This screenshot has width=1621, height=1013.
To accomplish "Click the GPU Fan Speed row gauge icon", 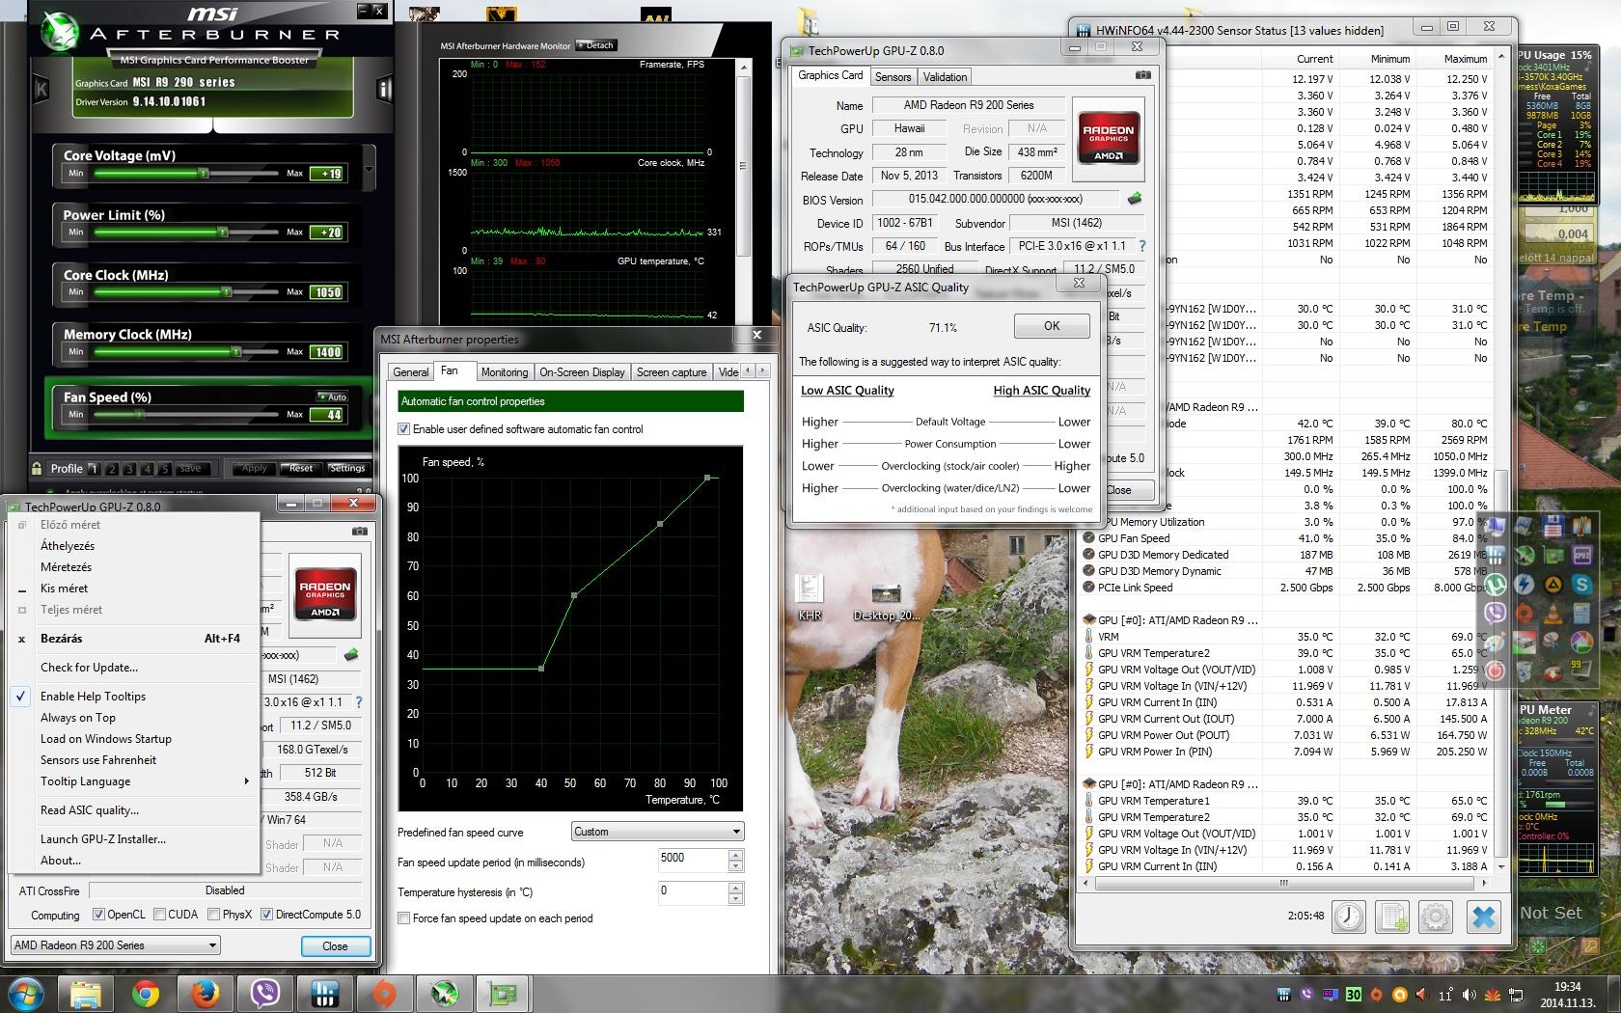I will (x=1088, y=538).
